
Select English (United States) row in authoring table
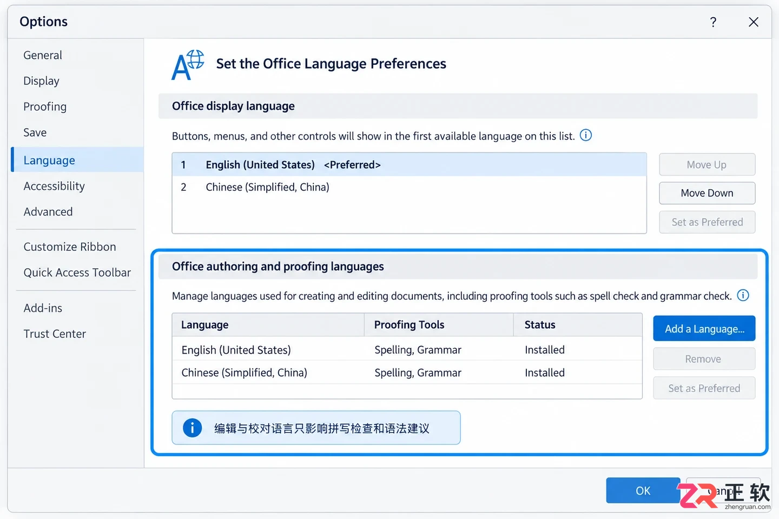407,350
